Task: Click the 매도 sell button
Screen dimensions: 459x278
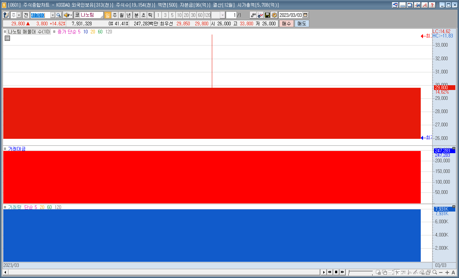Action: tap(302, 24)
